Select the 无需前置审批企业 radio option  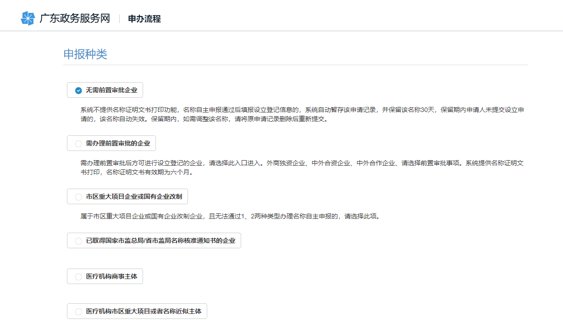coord(105,90)
